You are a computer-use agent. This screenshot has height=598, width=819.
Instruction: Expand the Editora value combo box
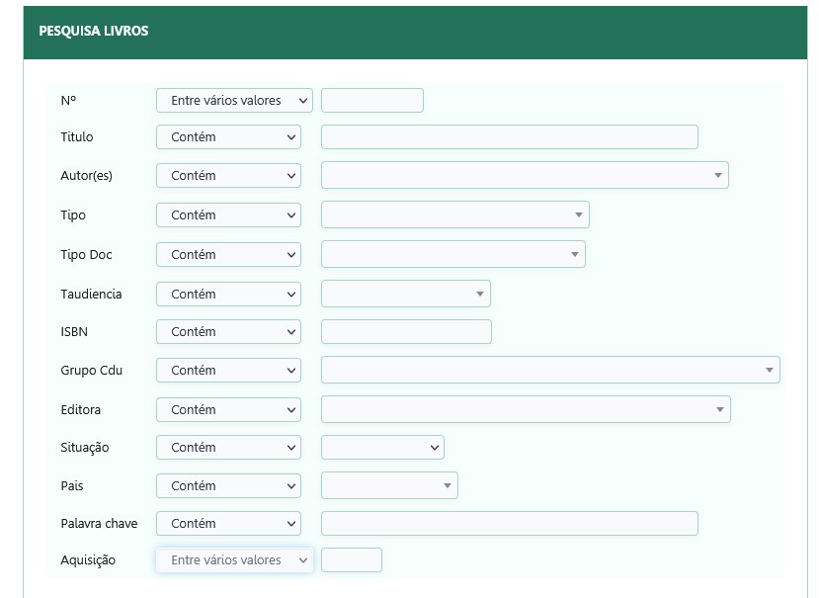(526, 409)
